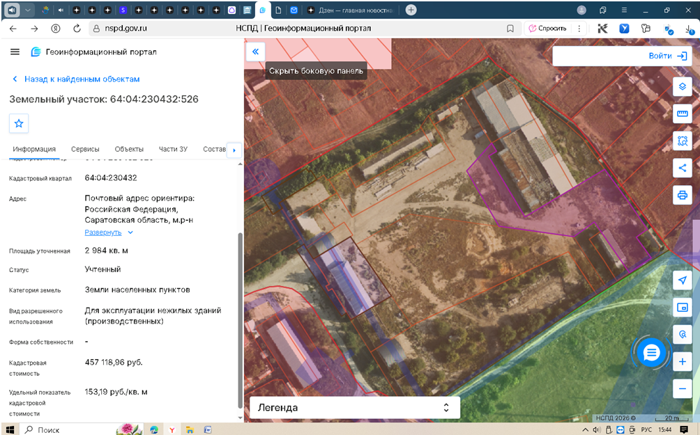
Task: Click the info panel vertical scrollbar
Action: pos(240,320)
